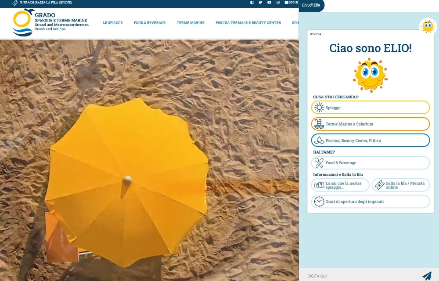
Task: Click Lo sai che la nostra spiaggia button
Action: 341,185
